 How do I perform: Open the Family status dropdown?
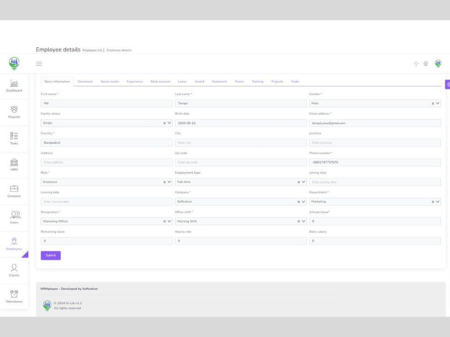[170, 123]
